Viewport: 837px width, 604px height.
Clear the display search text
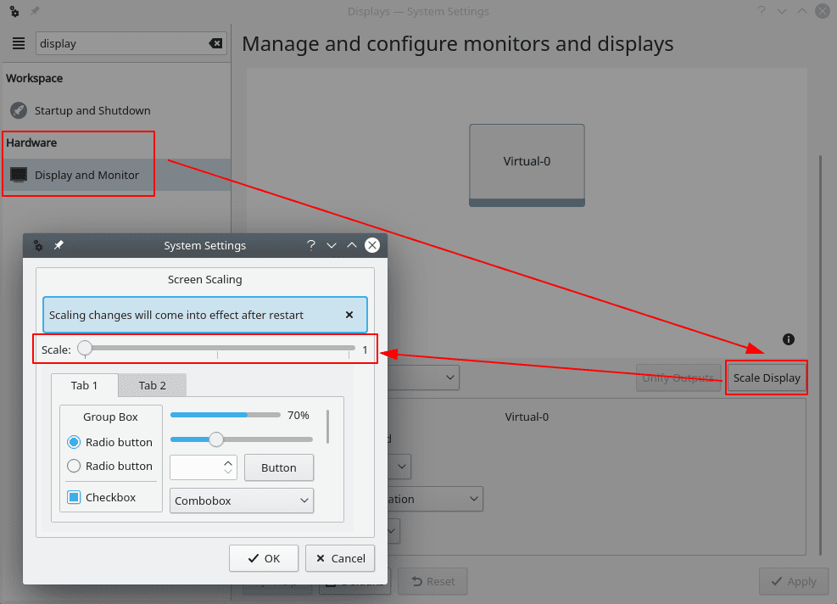pos(216,43)
